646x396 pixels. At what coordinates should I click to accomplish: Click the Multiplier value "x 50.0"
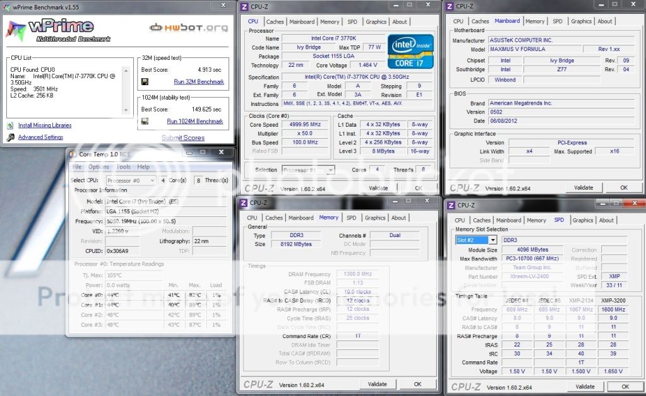pos(305,133)
